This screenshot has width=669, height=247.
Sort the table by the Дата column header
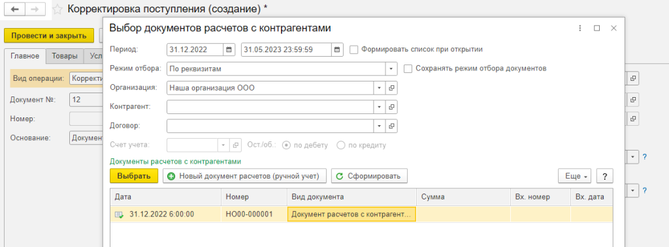165,197
